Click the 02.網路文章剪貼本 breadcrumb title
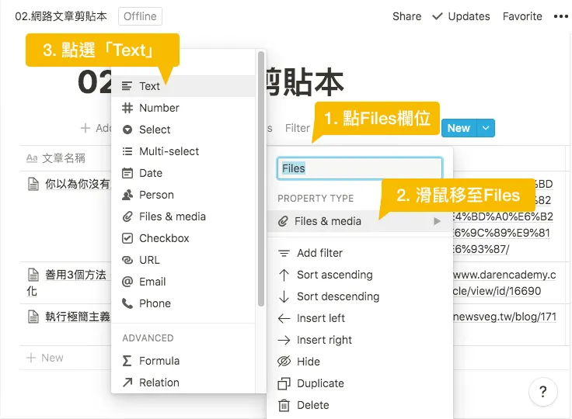This screenshot has width=572, height=419. (x=61, y=16)
